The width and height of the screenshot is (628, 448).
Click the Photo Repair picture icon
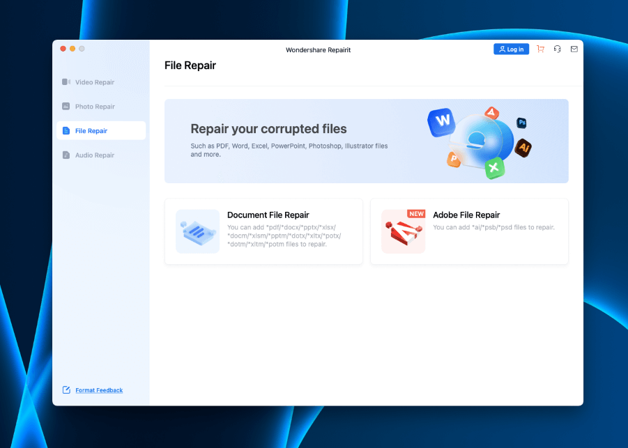click(x=66, y=107)
